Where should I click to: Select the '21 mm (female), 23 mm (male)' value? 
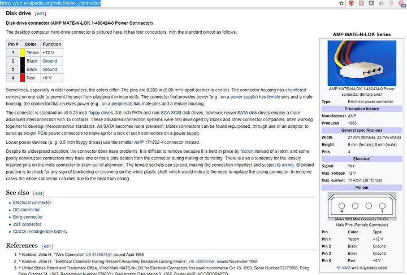(374, 137)
